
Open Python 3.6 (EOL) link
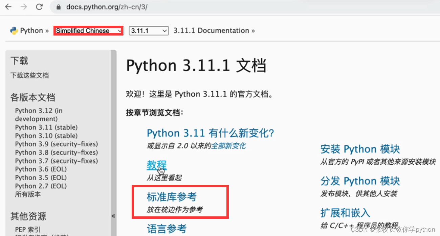click(41, 169)
